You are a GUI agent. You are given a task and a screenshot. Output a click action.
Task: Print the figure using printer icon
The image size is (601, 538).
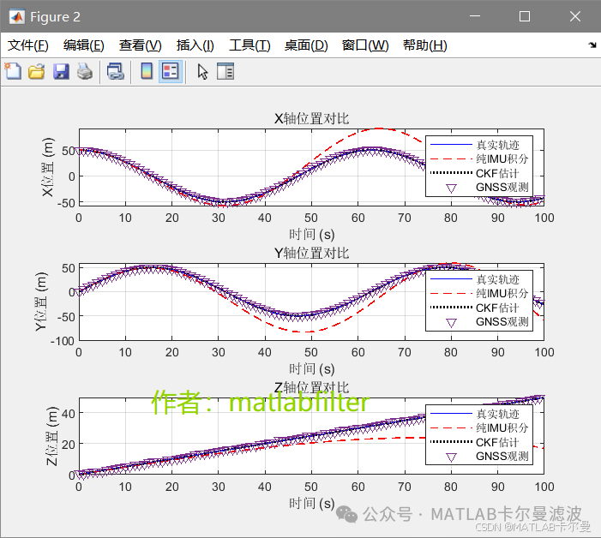coord(85,72)
